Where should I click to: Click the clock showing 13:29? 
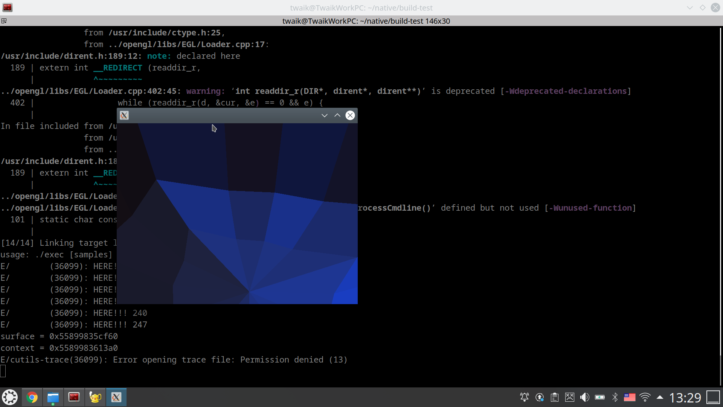click(x=685, y=397)
